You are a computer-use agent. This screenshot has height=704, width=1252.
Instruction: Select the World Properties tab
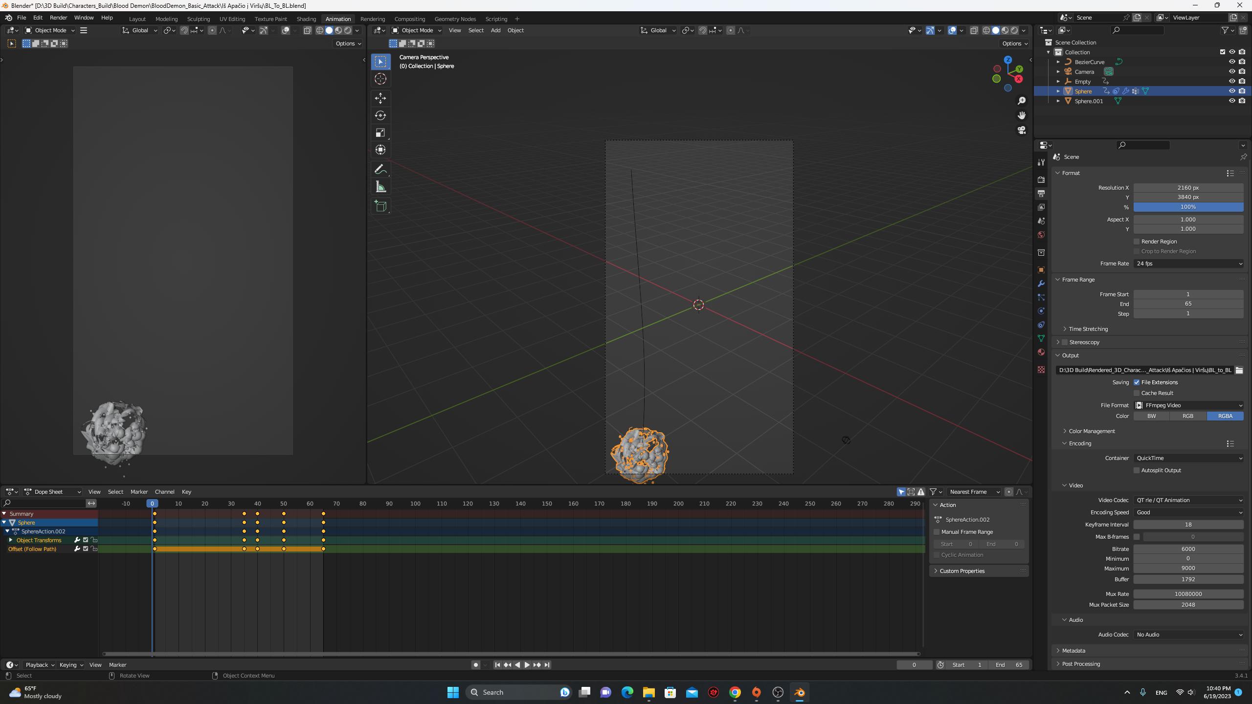pos(1041,235)
